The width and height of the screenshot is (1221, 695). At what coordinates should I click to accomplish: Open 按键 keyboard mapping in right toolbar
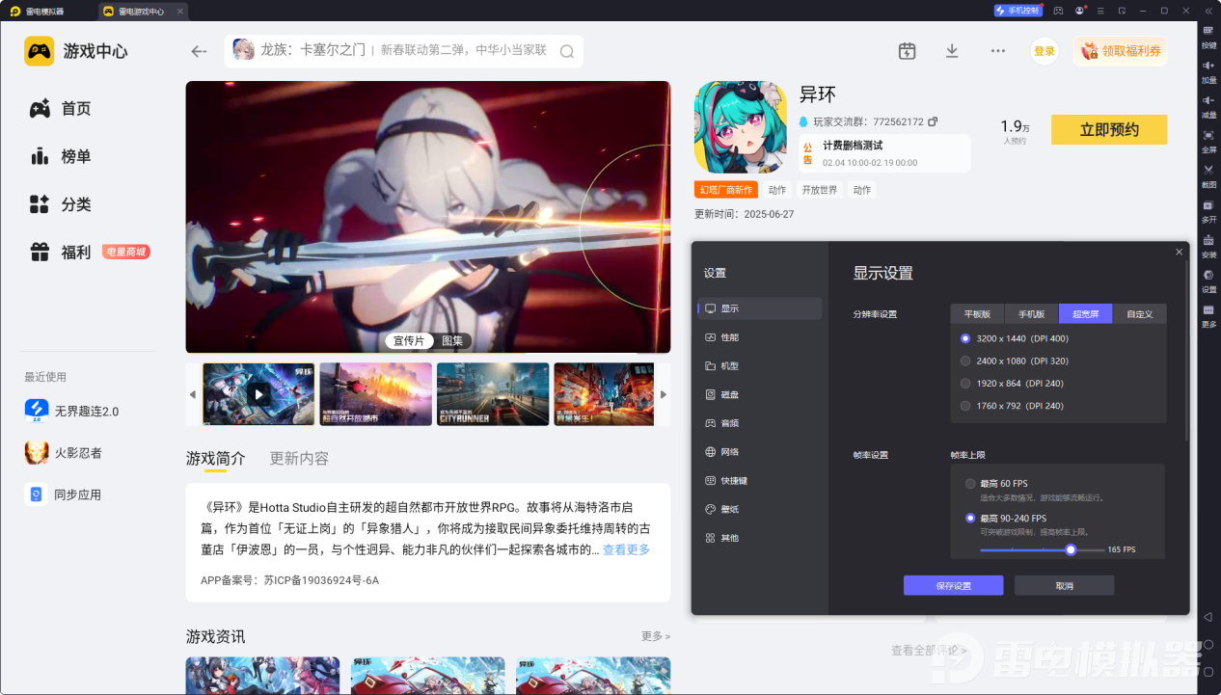coord(1208,36)
